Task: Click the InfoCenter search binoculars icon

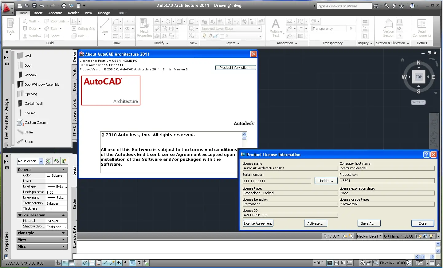Action: point(376,6)
